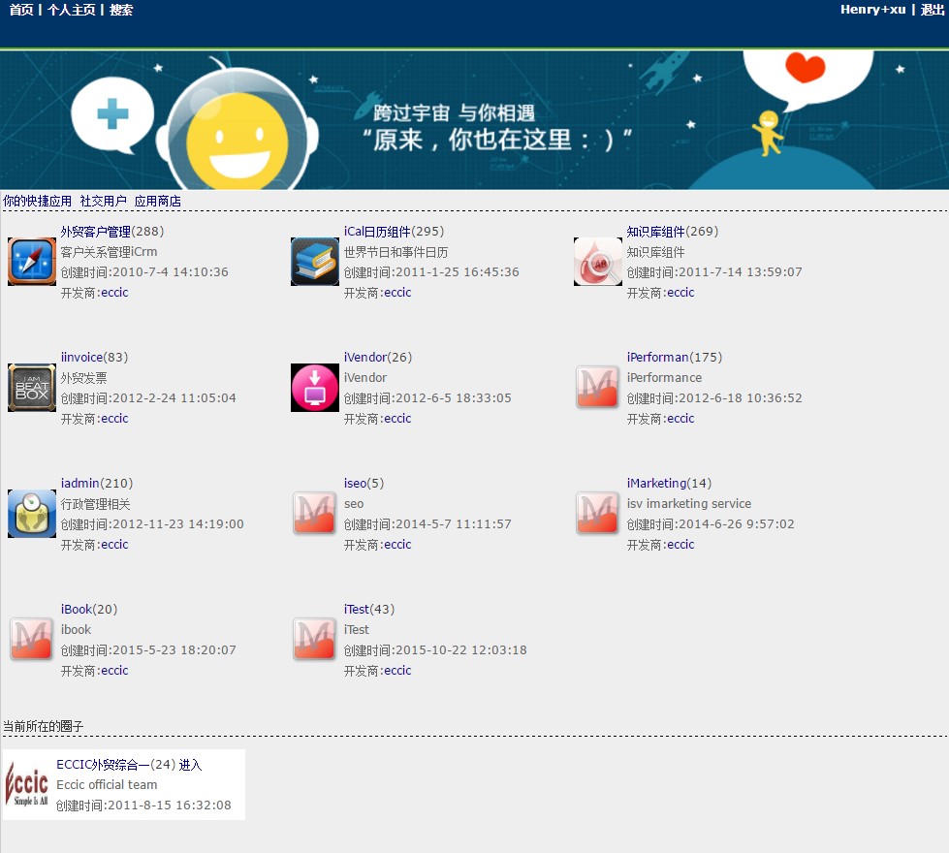Viewport: 949px width, 853px height.
Task: Click 进入 to enter the ECCIC circle
Action: click(x=190, y=765)
